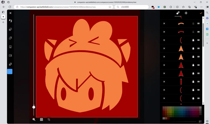Viewport: 210px width, 124px height.
Task: Click the white handle on the vertical slider
Action: 34,107
